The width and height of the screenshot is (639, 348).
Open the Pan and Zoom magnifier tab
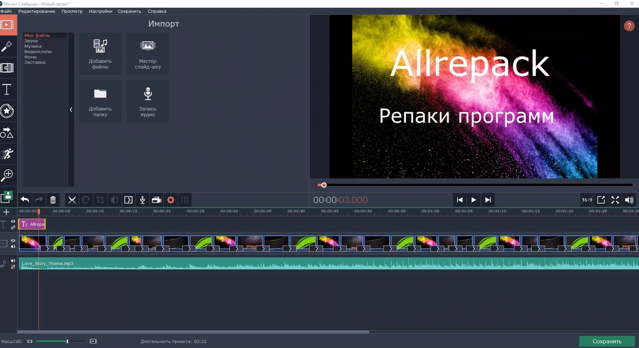click(7, 175)
